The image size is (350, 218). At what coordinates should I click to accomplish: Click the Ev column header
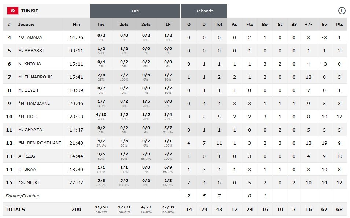[x=324, y=25]
